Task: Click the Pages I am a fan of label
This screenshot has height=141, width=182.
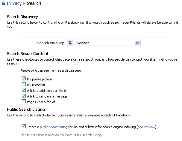Action: pyautogui.click(x=41, y=102)
